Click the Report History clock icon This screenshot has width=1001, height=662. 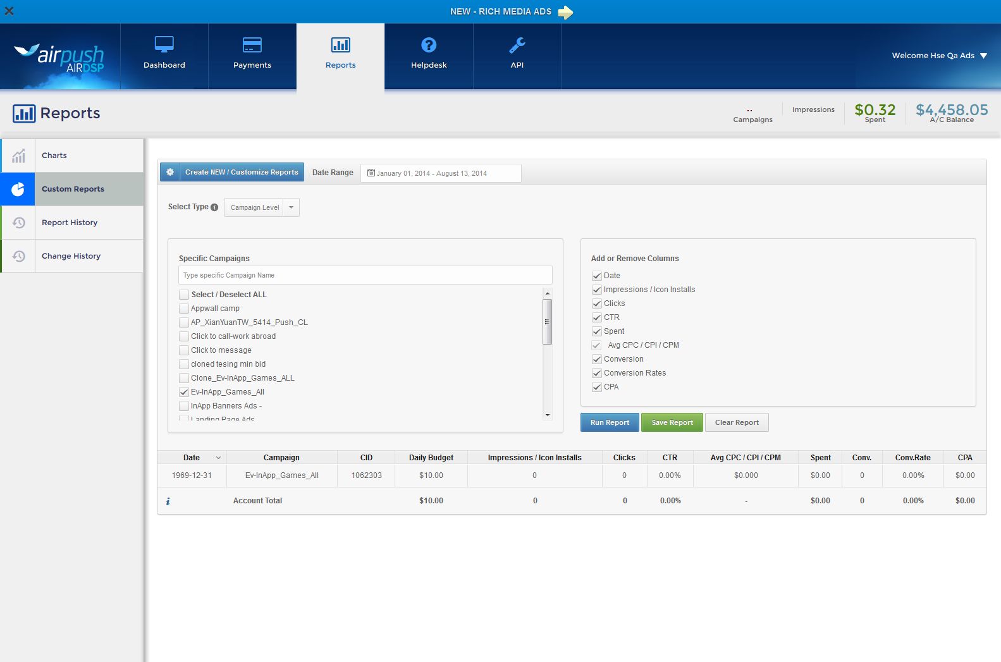click(x=18, y=223)
